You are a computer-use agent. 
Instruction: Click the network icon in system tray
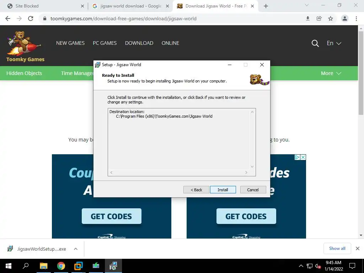(310, 266)
